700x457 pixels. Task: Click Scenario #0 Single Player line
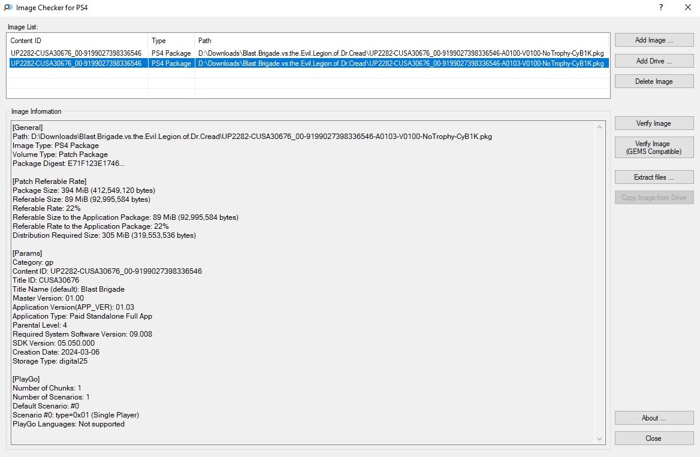coord(76,415)
